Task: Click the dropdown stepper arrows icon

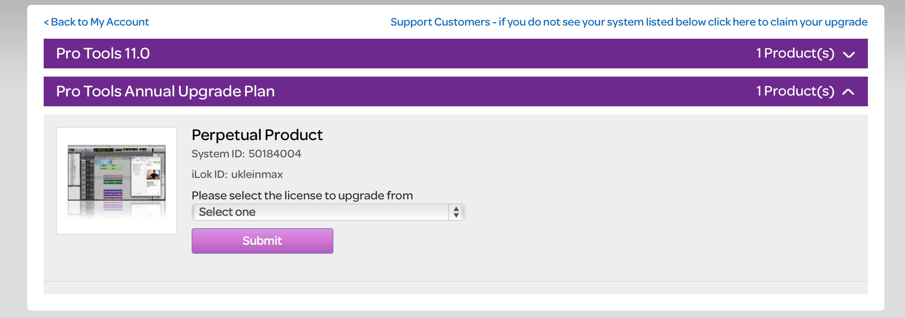Action: (456, 212)
